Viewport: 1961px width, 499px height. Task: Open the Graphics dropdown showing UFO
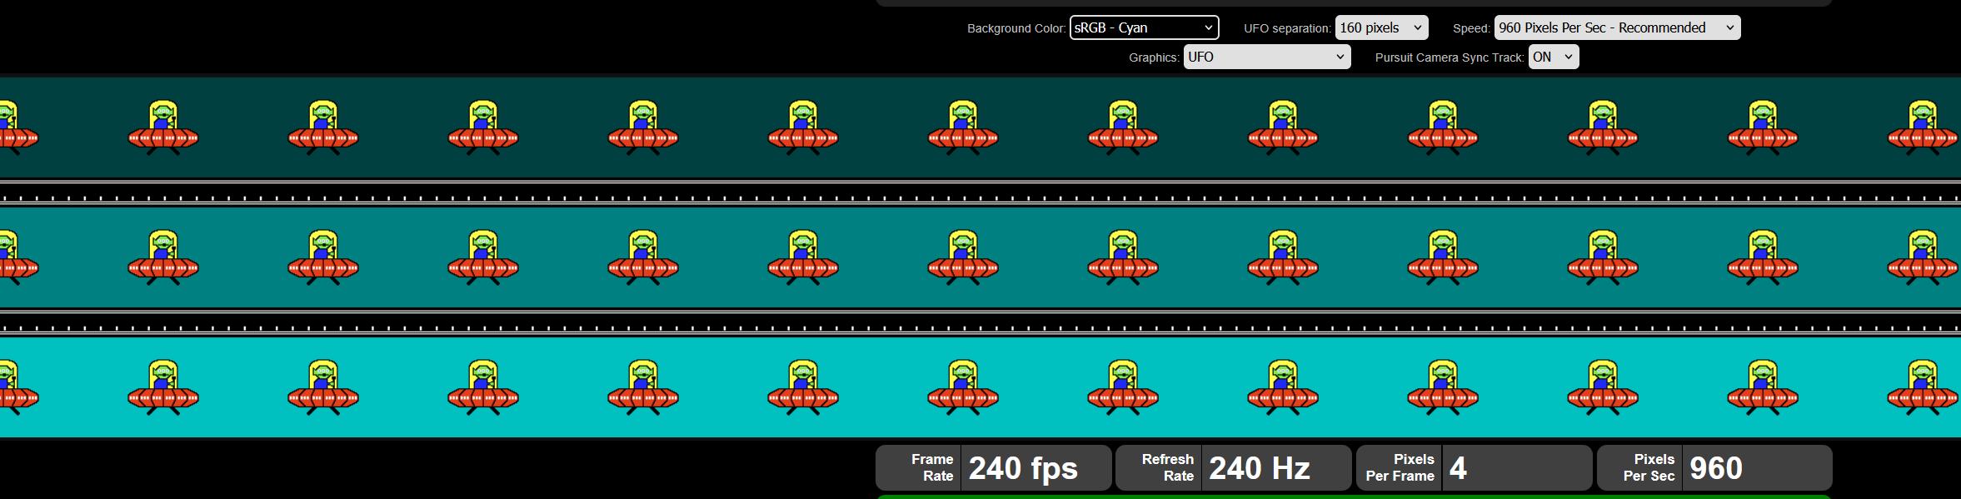click(1266, 57)
